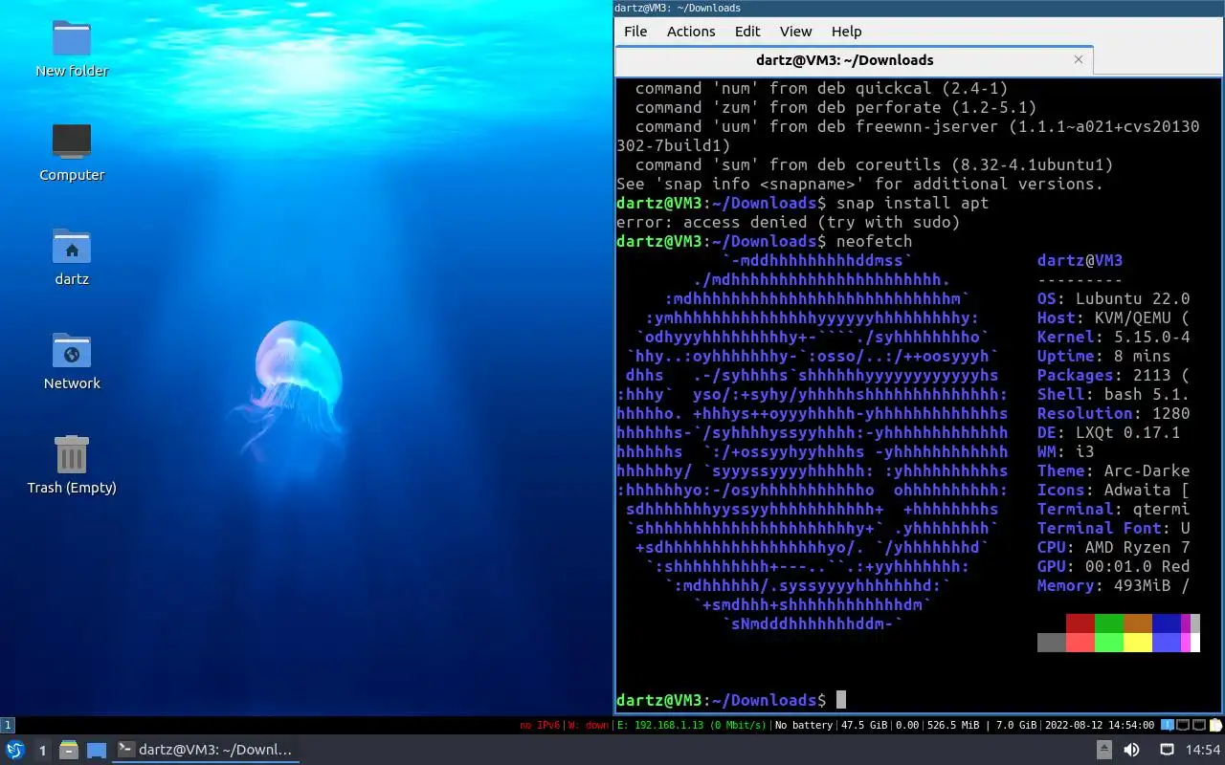Click the 'Kernel: 5.15.0-4' neofetch line

click(x=1114, y=337)
